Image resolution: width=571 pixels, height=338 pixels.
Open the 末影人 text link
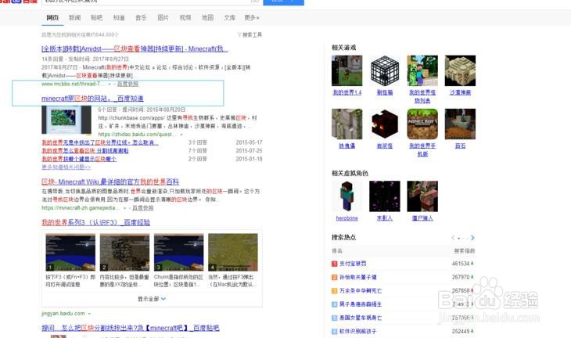385,218
